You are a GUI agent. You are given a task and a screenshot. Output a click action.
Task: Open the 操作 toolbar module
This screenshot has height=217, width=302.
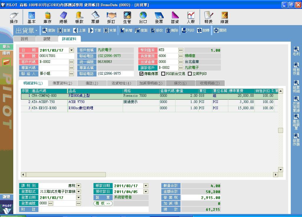(14, 17)
